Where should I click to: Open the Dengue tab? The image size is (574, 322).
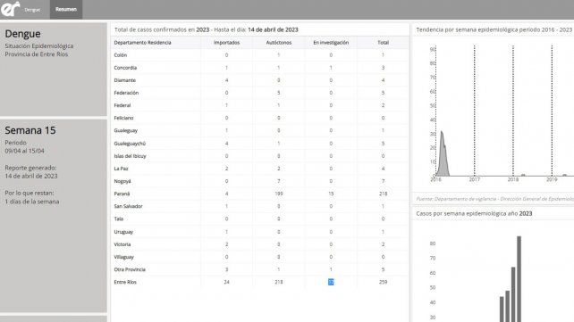click(x=32, y=10)
